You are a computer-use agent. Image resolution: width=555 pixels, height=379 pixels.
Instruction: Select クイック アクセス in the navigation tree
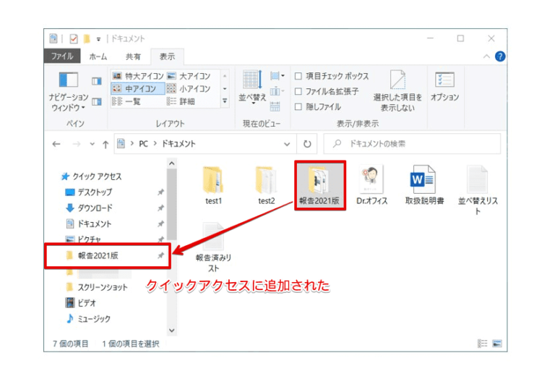[91, 176]
